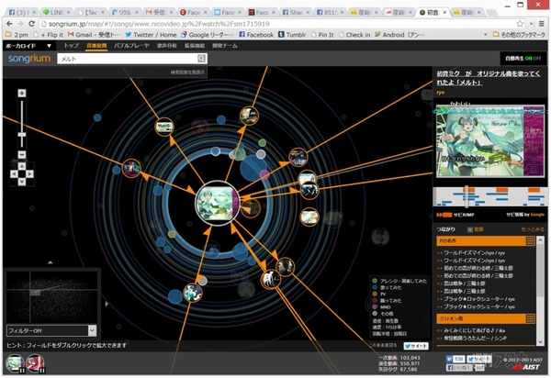Toggle アレンジ・演奏してみた legend filter
Image resolution: width=551 pixels, height=378 pixels.
tap(375, 281)
